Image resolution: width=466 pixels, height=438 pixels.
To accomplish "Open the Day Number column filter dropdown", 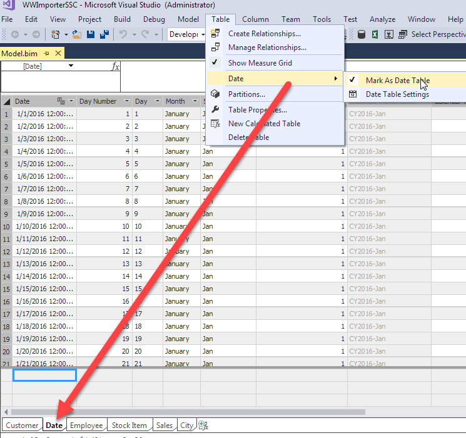I will point(126,101).
